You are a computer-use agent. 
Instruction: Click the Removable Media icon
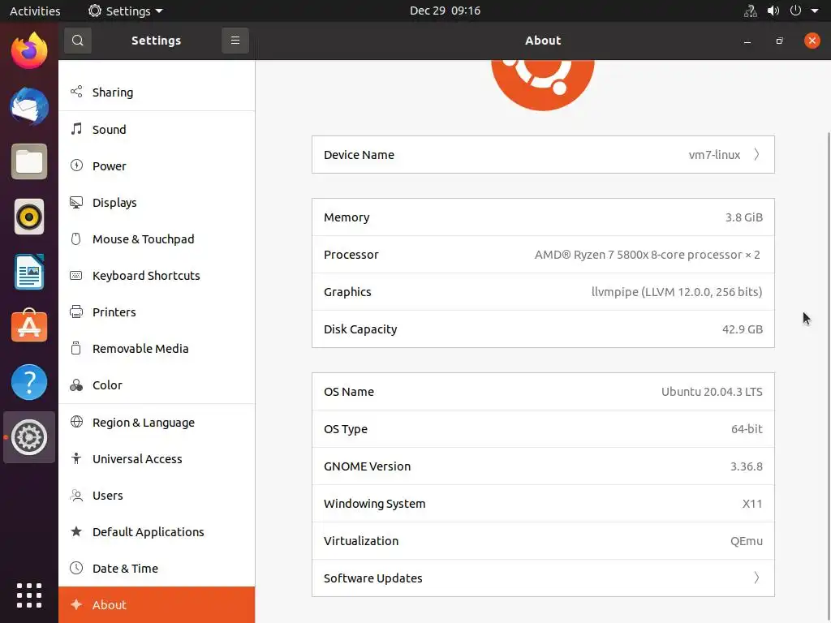76,348
